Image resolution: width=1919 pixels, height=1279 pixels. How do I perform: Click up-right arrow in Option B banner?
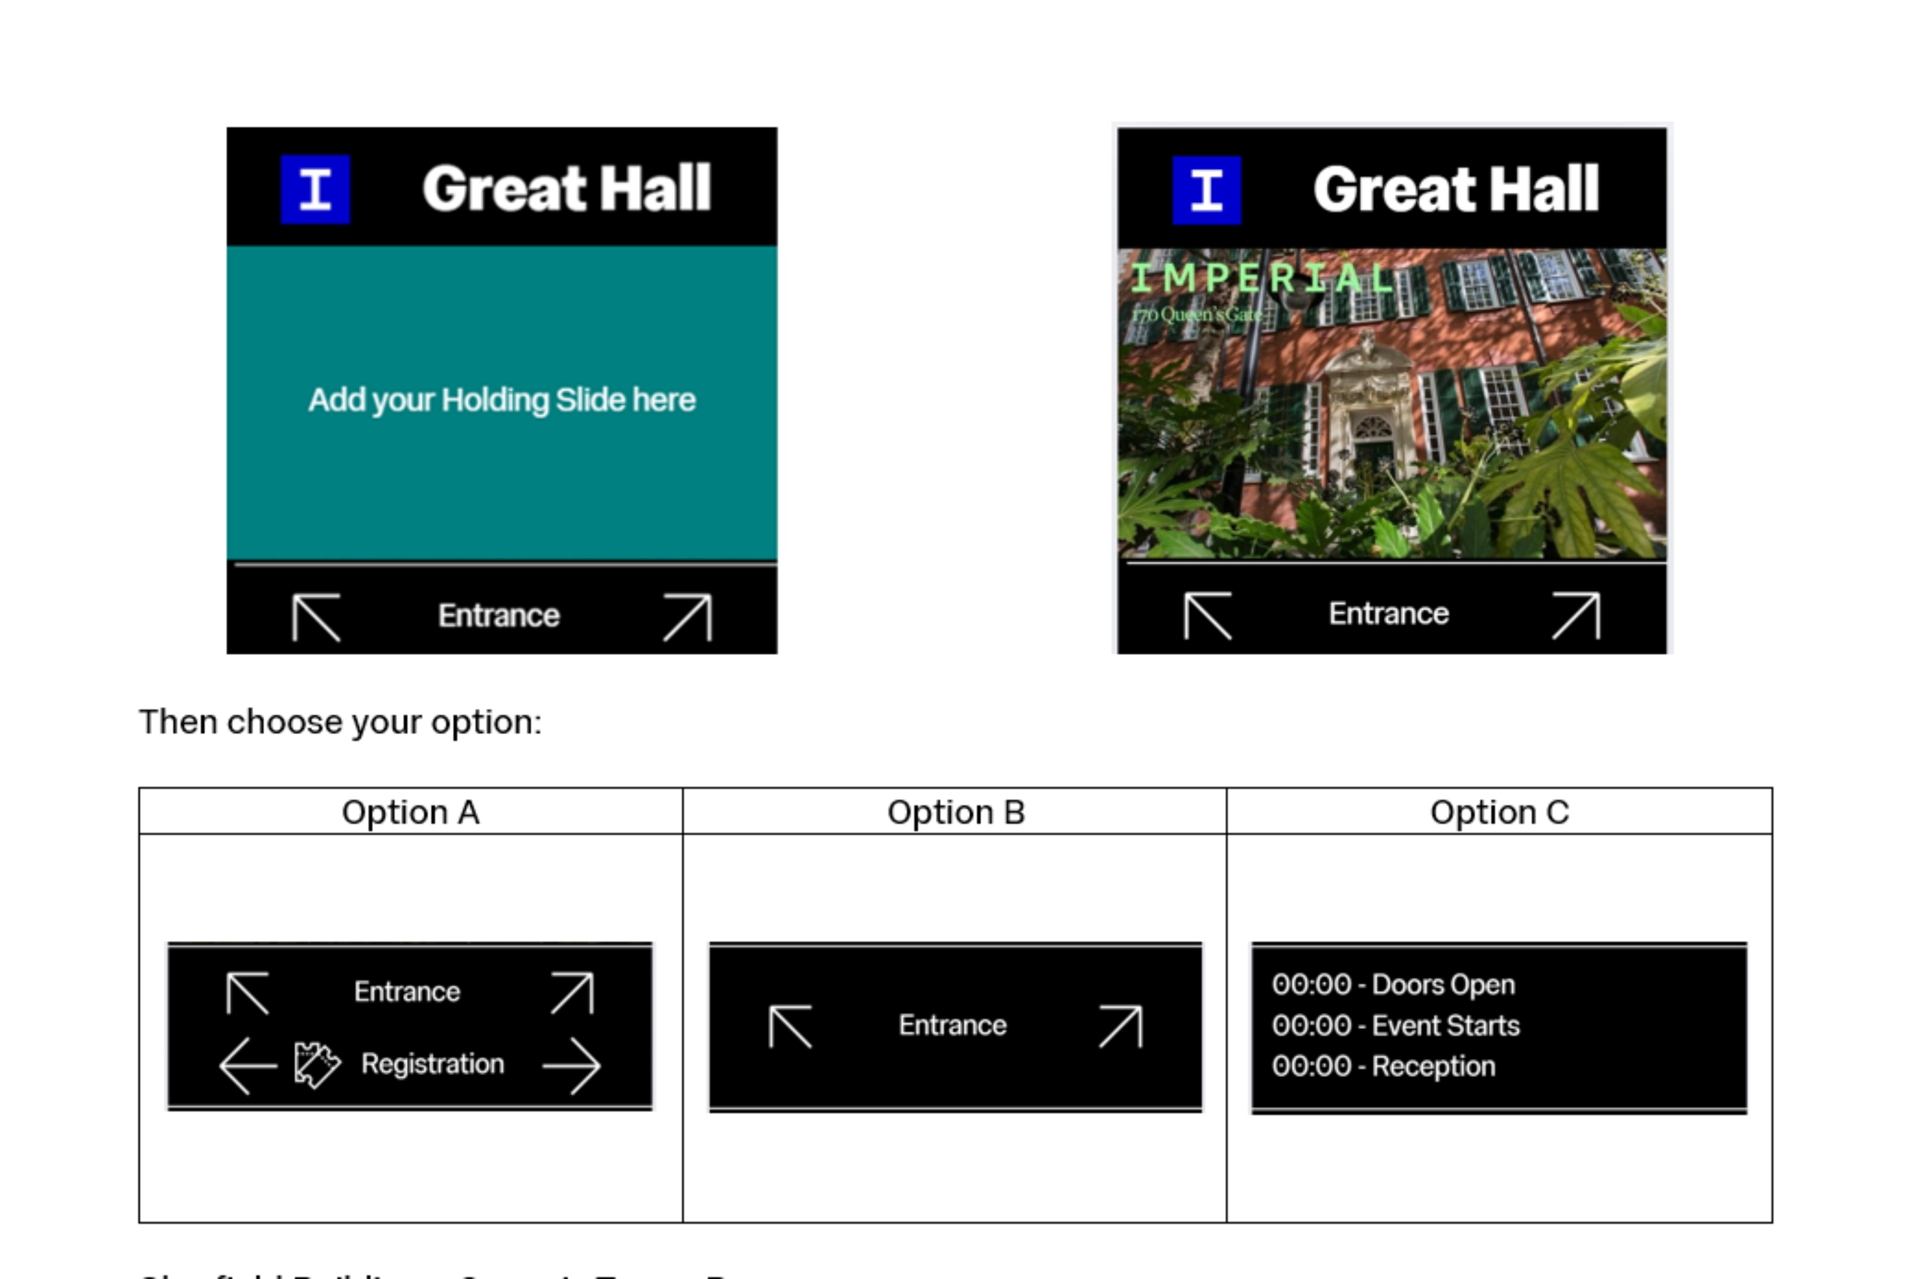pyautogui.click(x=1121, y=1026)
